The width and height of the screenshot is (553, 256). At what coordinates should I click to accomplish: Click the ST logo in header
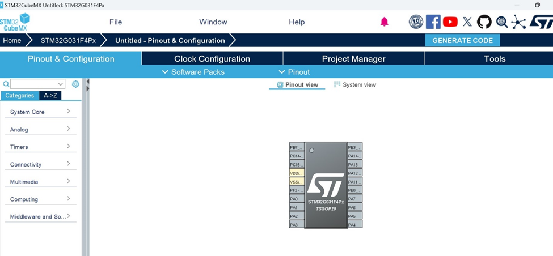click(x=541, y=22)
